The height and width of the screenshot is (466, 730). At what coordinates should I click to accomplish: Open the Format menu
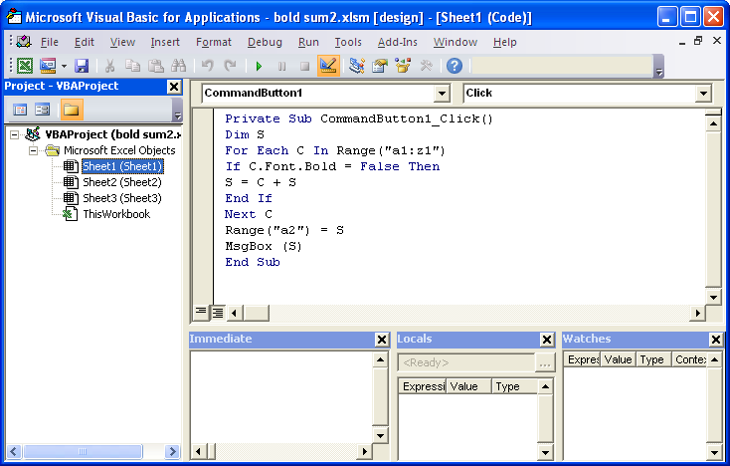click(x=213, y=42)
